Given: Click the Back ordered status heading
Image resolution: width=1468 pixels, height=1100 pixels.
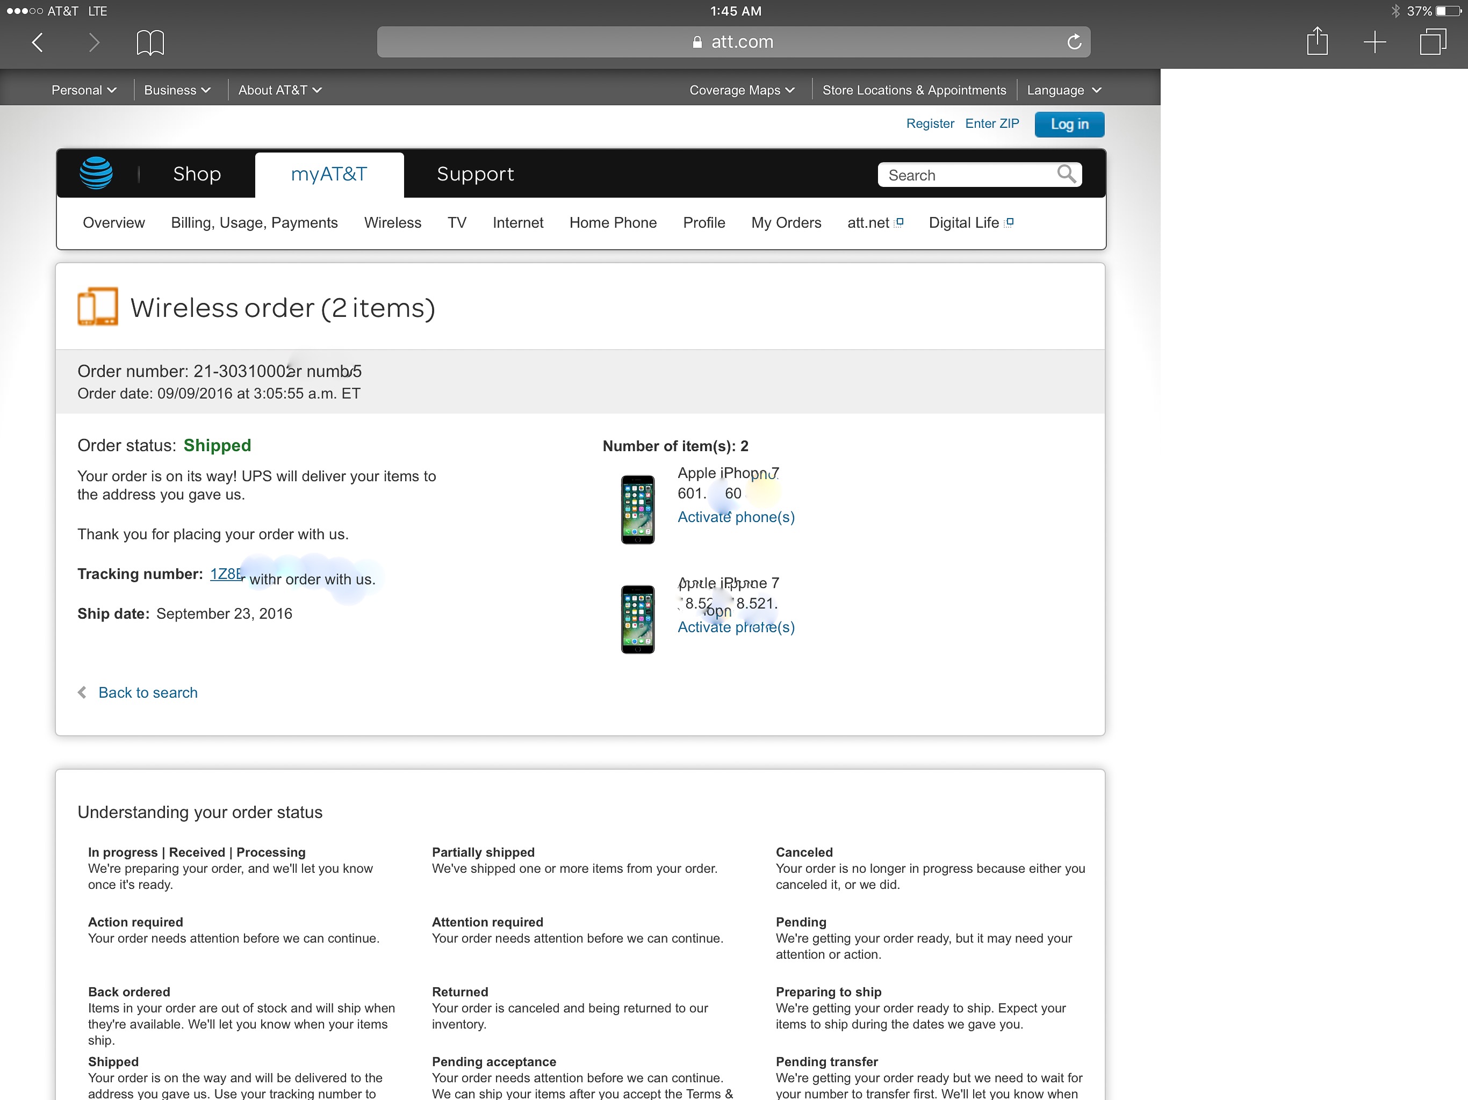Looking at the screenshot, I should pyautogui.click(x=129, y=992).
